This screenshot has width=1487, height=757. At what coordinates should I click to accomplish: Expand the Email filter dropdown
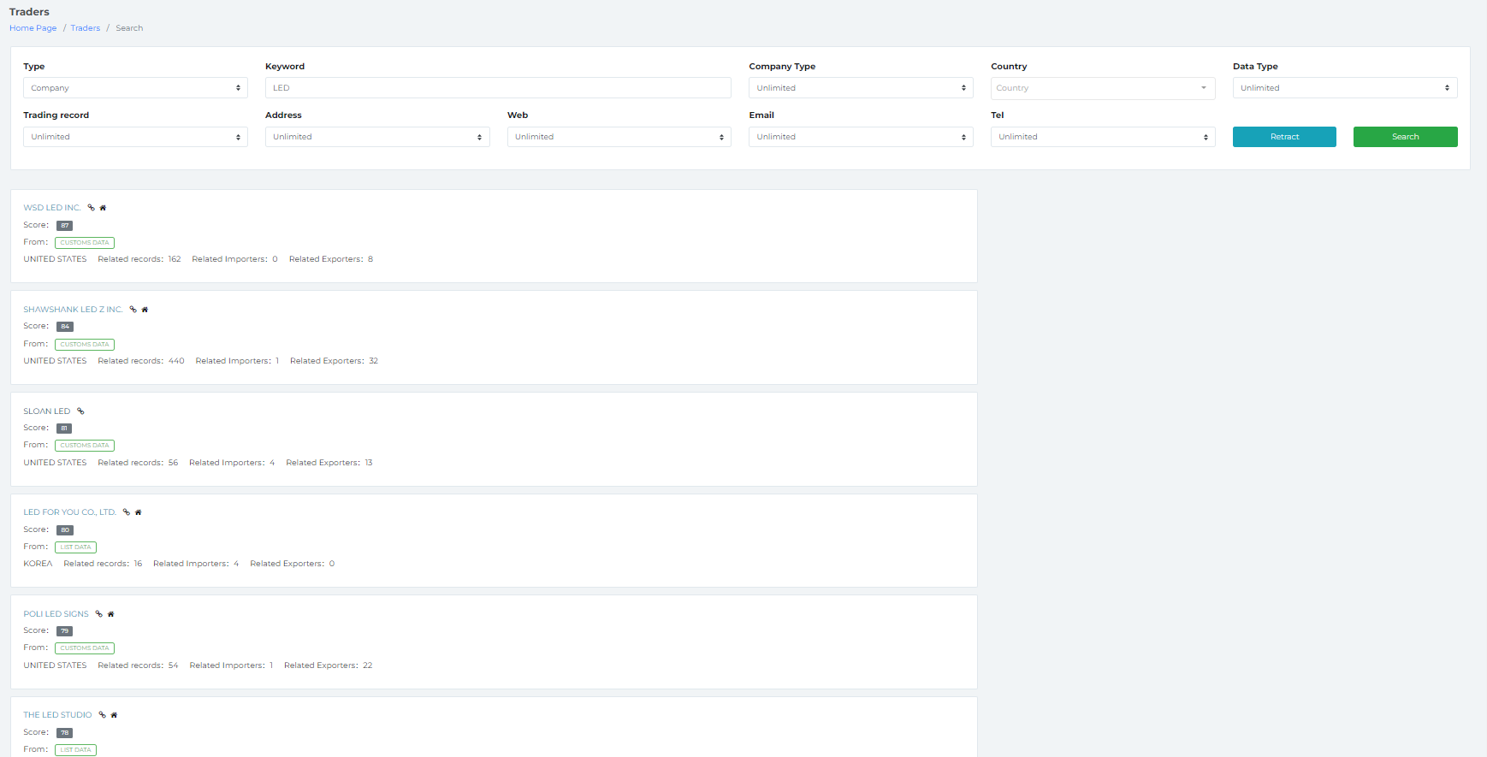(861, 137)
